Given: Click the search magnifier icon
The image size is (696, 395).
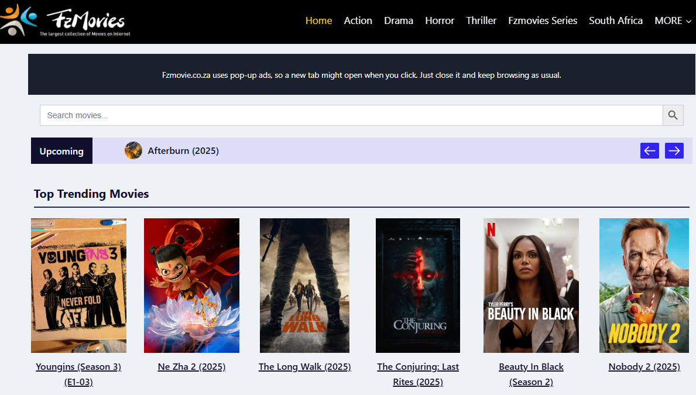Looking at the screenshot, I should coord(673,115).
